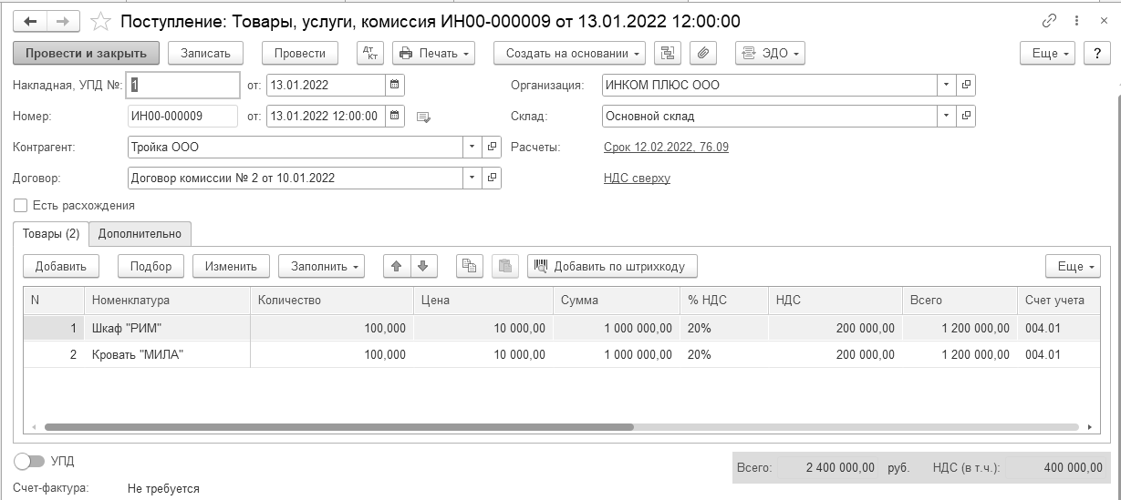Select the row Кровать "МИЛА"
The width and height of the screenshot is (1121, 500).
point(561,354)
